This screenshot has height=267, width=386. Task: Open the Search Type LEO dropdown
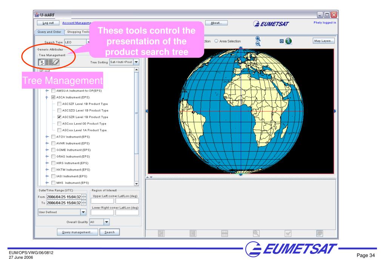[88, 42]
